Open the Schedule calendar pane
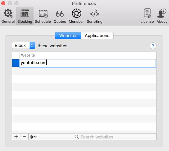 (x=43, y=16)
